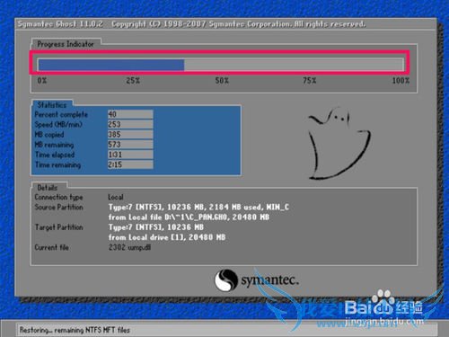
Task: Click the Current file value 2302 ump.dll
Action: (129, 247)
